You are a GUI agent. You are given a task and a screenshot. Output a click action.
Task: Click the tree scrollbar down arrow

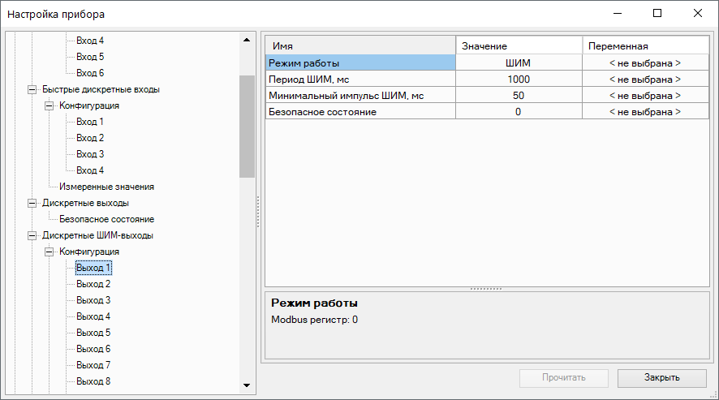click(247, 385)
